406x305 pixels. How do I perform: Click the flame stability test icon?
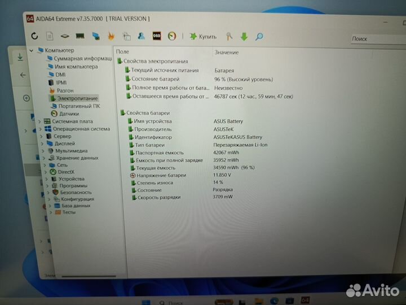coord(111,36)
